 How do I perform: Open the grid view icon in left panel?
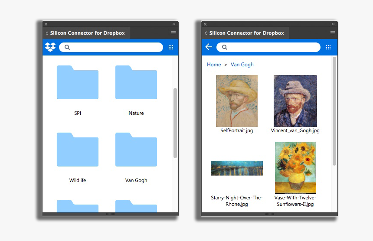pyautogui.click(x=171, y=47)
